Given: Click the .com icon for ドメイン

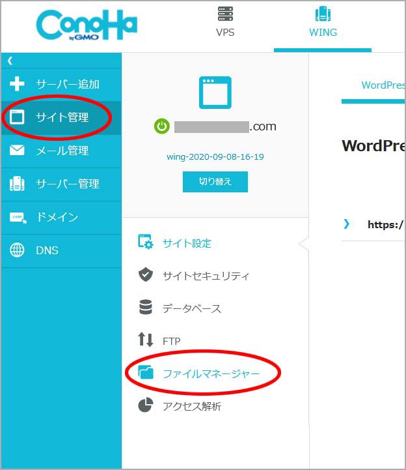Looking at the screenshot, I should tap(18, 217).
